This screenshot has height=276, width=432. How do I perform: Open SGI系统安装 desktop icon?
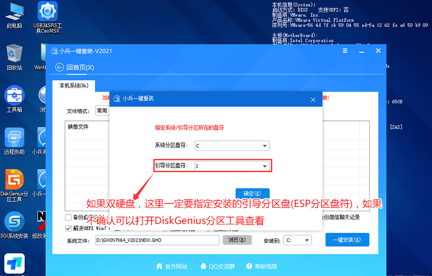pos(14,225)
